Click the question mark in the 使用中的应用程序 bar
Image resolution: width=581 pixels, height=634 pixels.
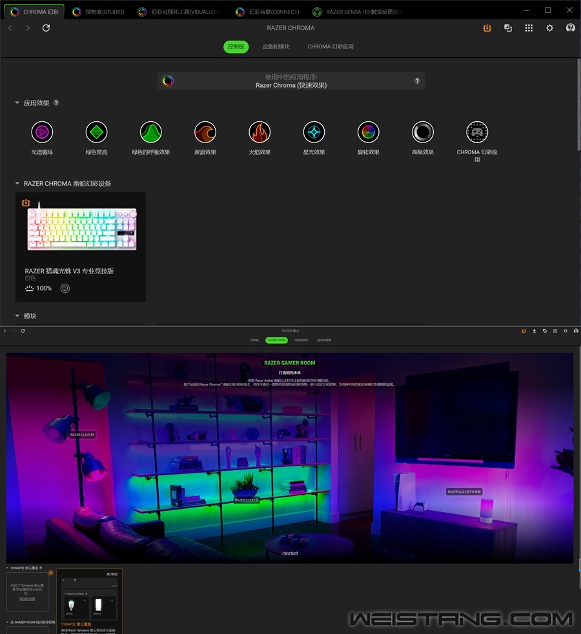tap(417, 81)
